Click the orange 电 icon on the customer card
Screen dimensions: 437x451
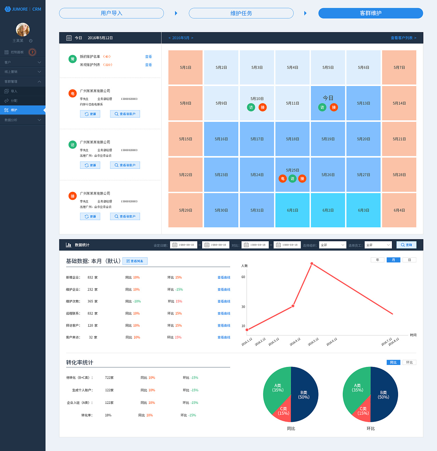click(72, 93)
